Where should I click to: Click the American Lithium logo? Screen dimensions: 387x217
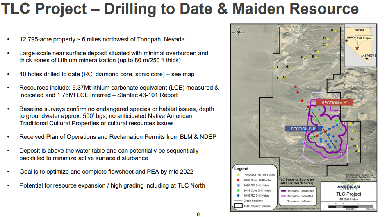[348, 186]
